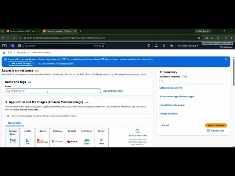
Task: Dismiss the blue walkthrough banner
Action: tap(226, 59)
